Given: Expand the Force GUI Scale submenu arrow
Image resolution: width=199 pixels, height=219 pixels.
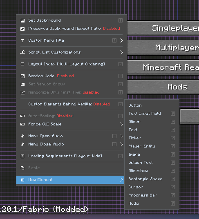Looking at the screenshot, I should click(121, 124).
